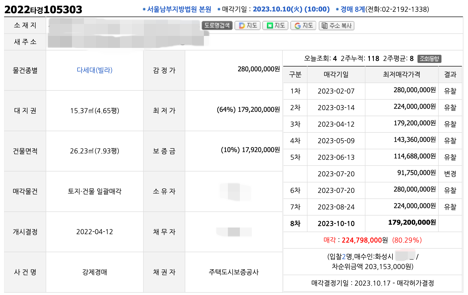Click the 도로명검색 button
Image resolution: width=468 pixels, height=295 pixels.
point(217,25)
